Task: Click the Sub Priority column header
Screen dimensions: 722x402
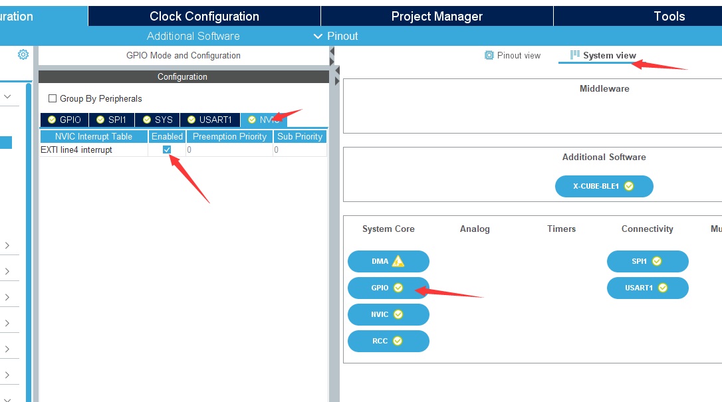Action: (x=300, y=137)
